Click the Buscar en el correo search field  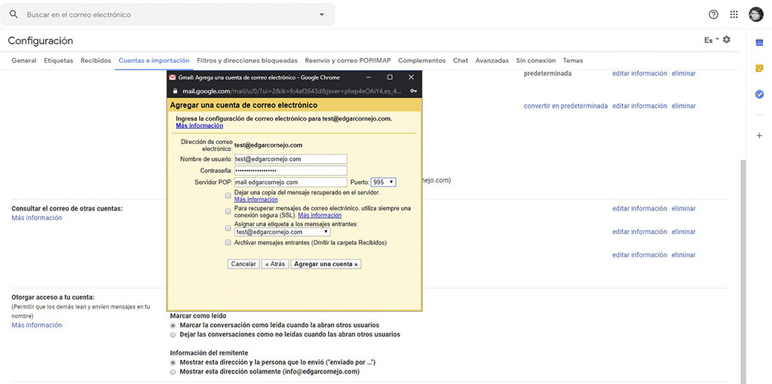(167, 15)
